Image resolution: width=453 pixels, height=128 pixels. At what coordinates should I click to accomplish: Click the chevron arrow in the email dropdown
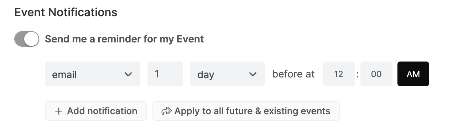(128, 74)
